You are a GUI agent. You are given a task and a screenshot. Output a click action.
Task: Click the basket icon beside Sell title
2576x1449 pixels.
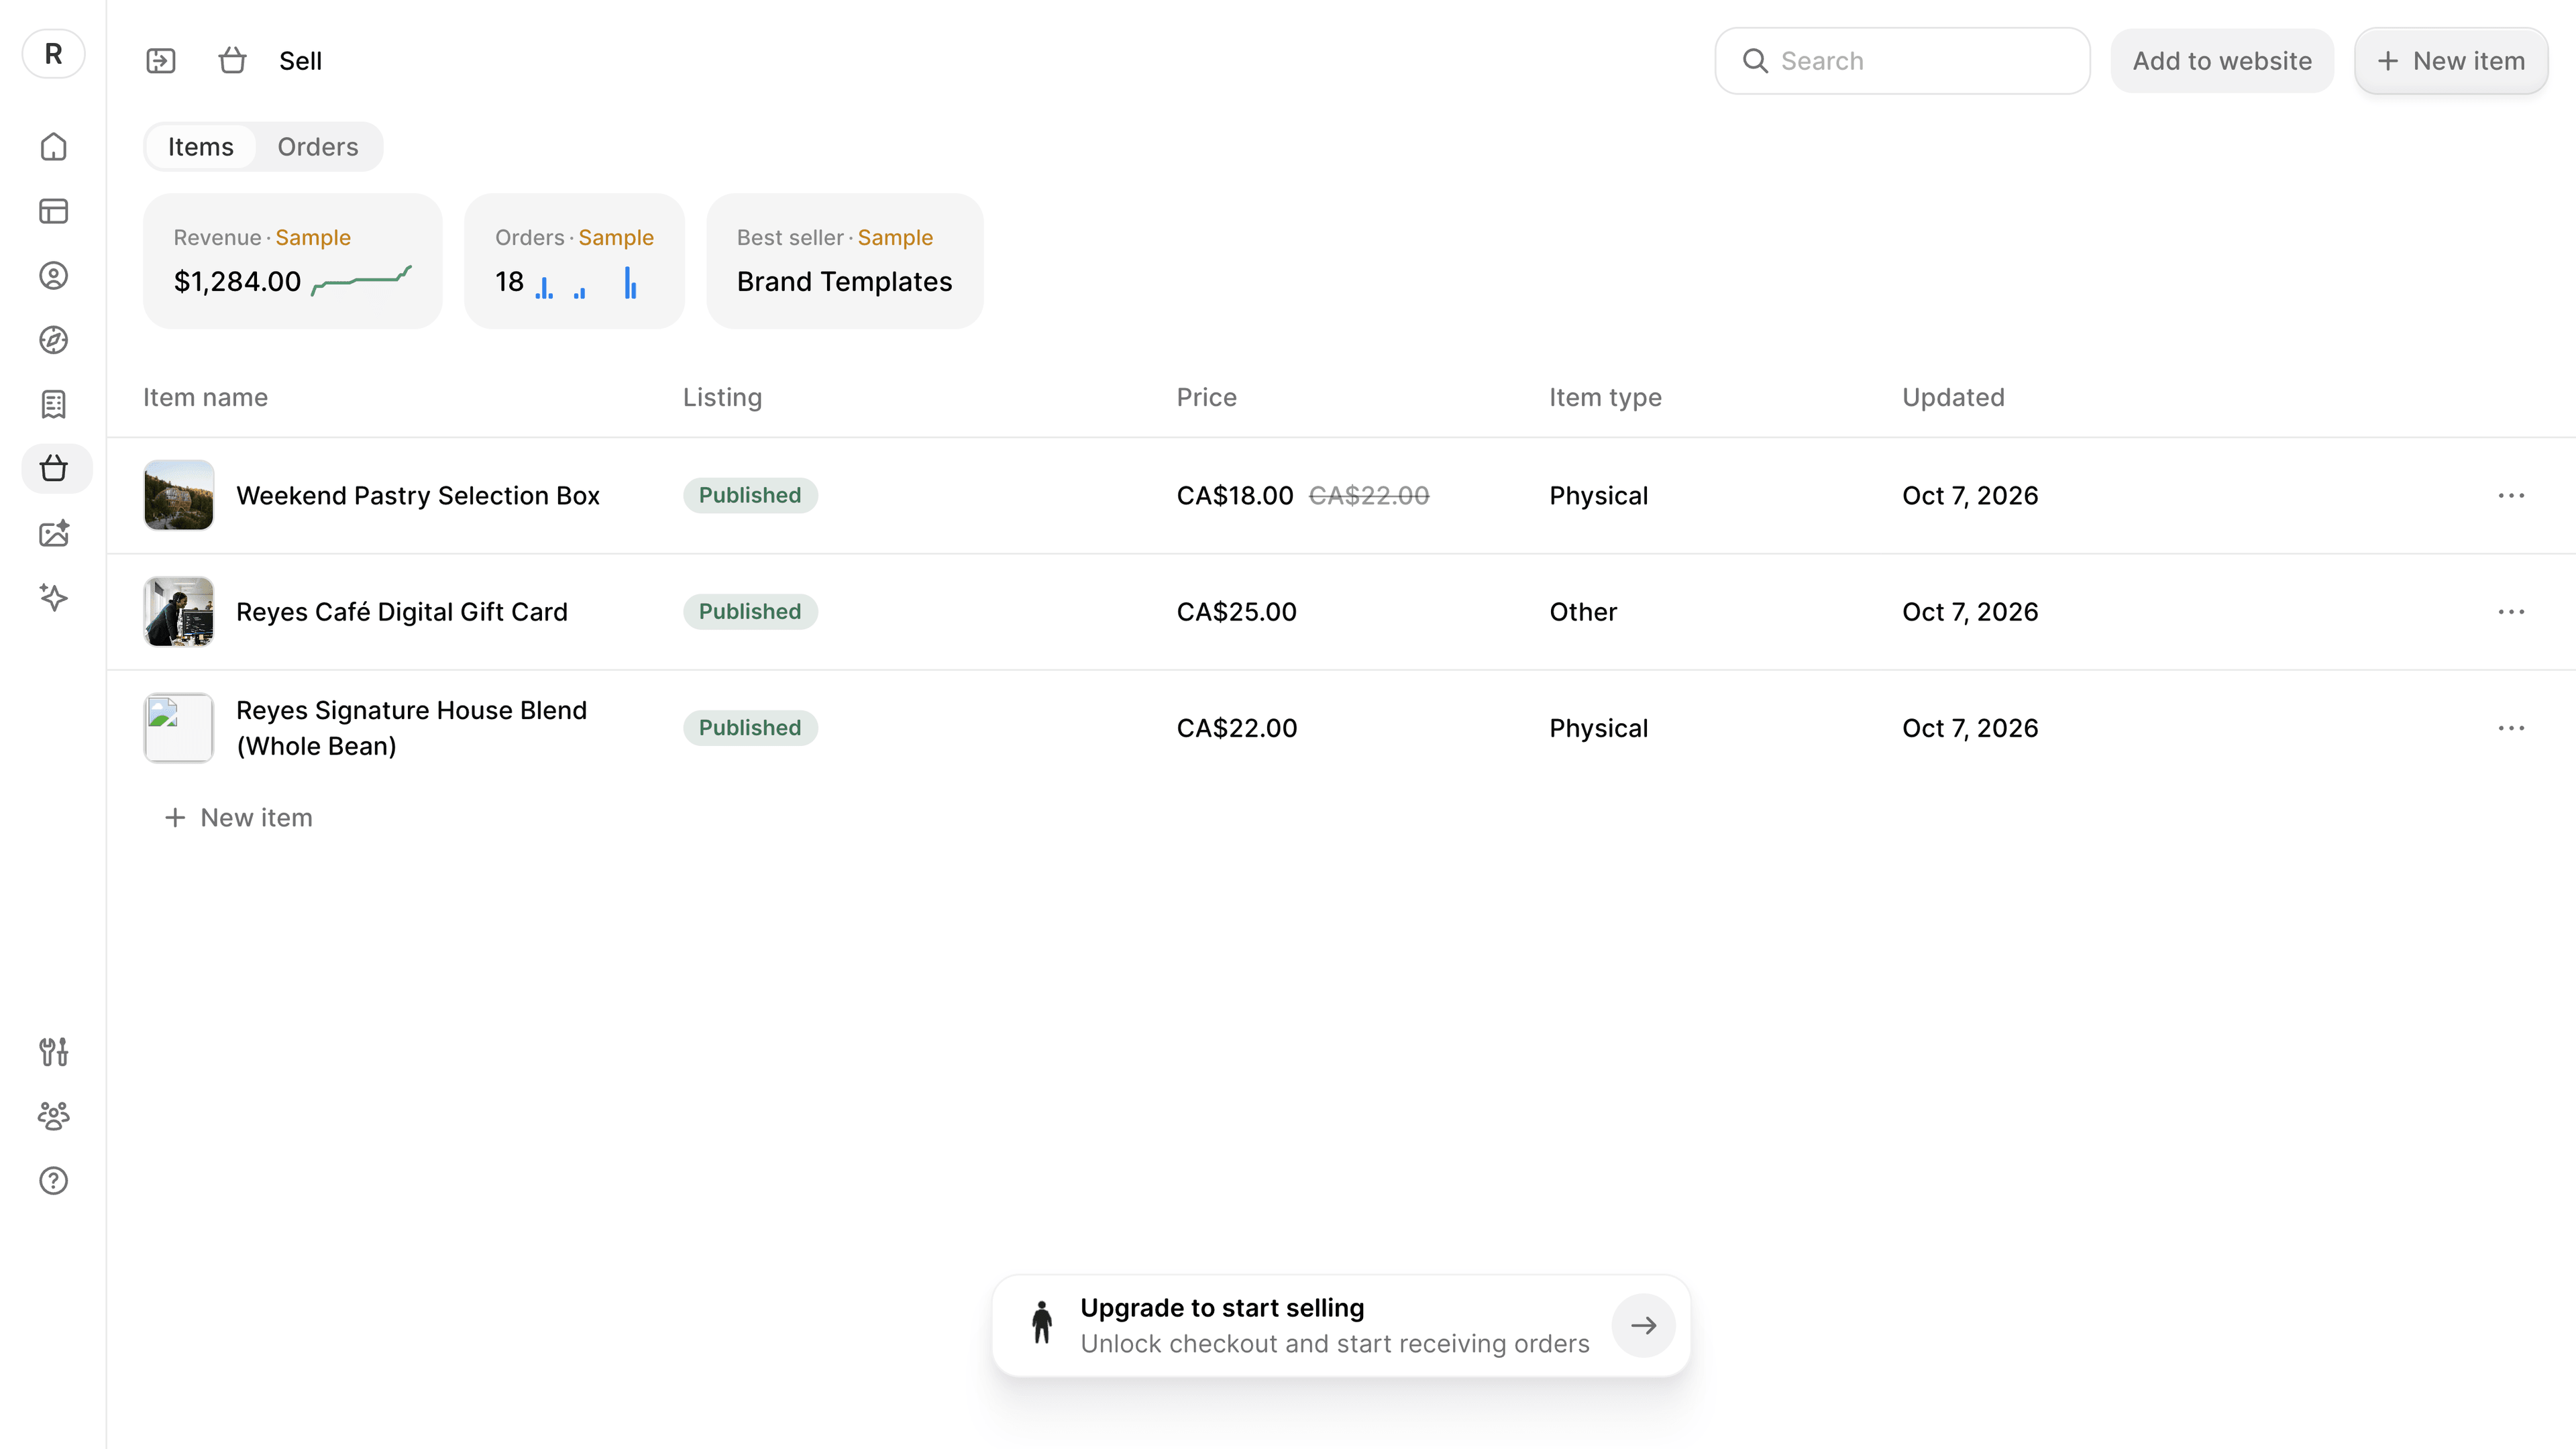click(232, 61)
